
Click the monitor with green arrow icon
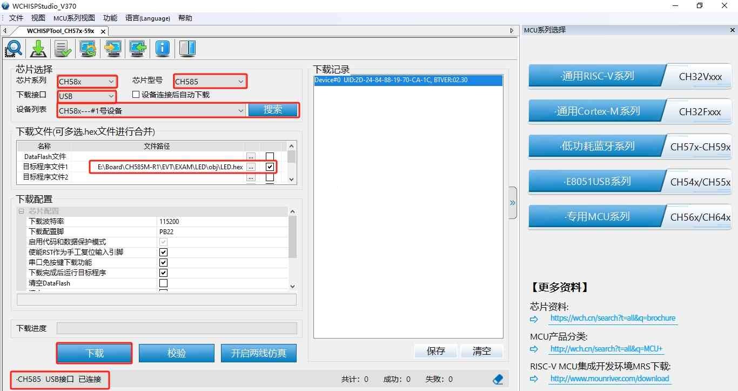[x=138, y=48]
